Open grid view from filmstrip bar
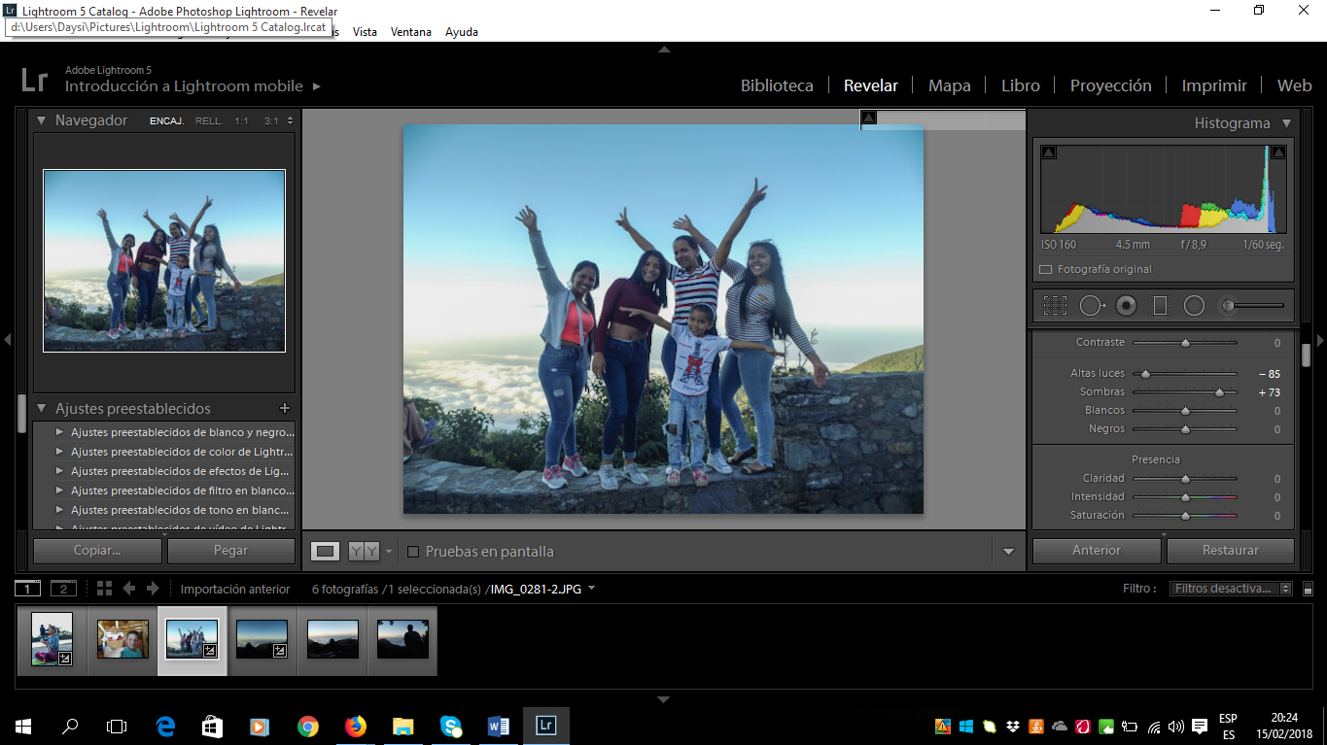 105,589
